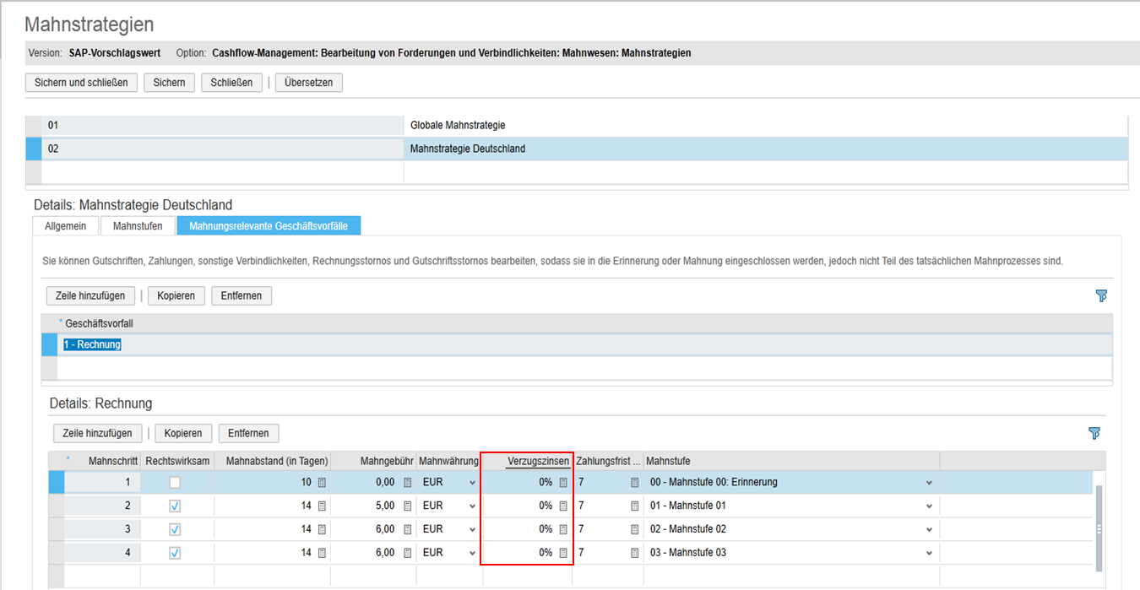This screenshot has height=590, width=1140.
Task: Select the 01 Globale Mahnstrategie row
Action: (577, 125)
